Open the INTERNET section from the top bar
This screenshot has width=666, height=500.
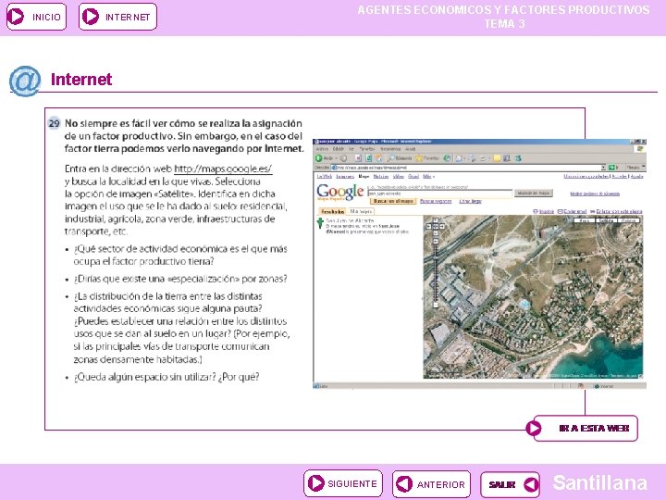click(117, 17)
